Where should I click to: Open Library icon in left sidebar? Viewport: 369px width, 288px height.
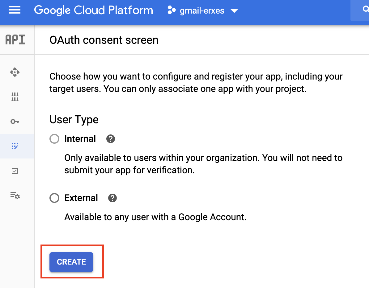15,97
